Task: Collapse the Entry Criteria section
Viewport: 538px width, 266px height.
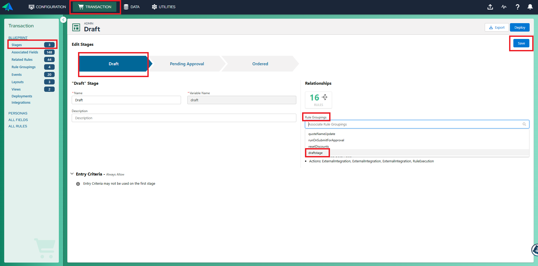Action: (72, 174)
